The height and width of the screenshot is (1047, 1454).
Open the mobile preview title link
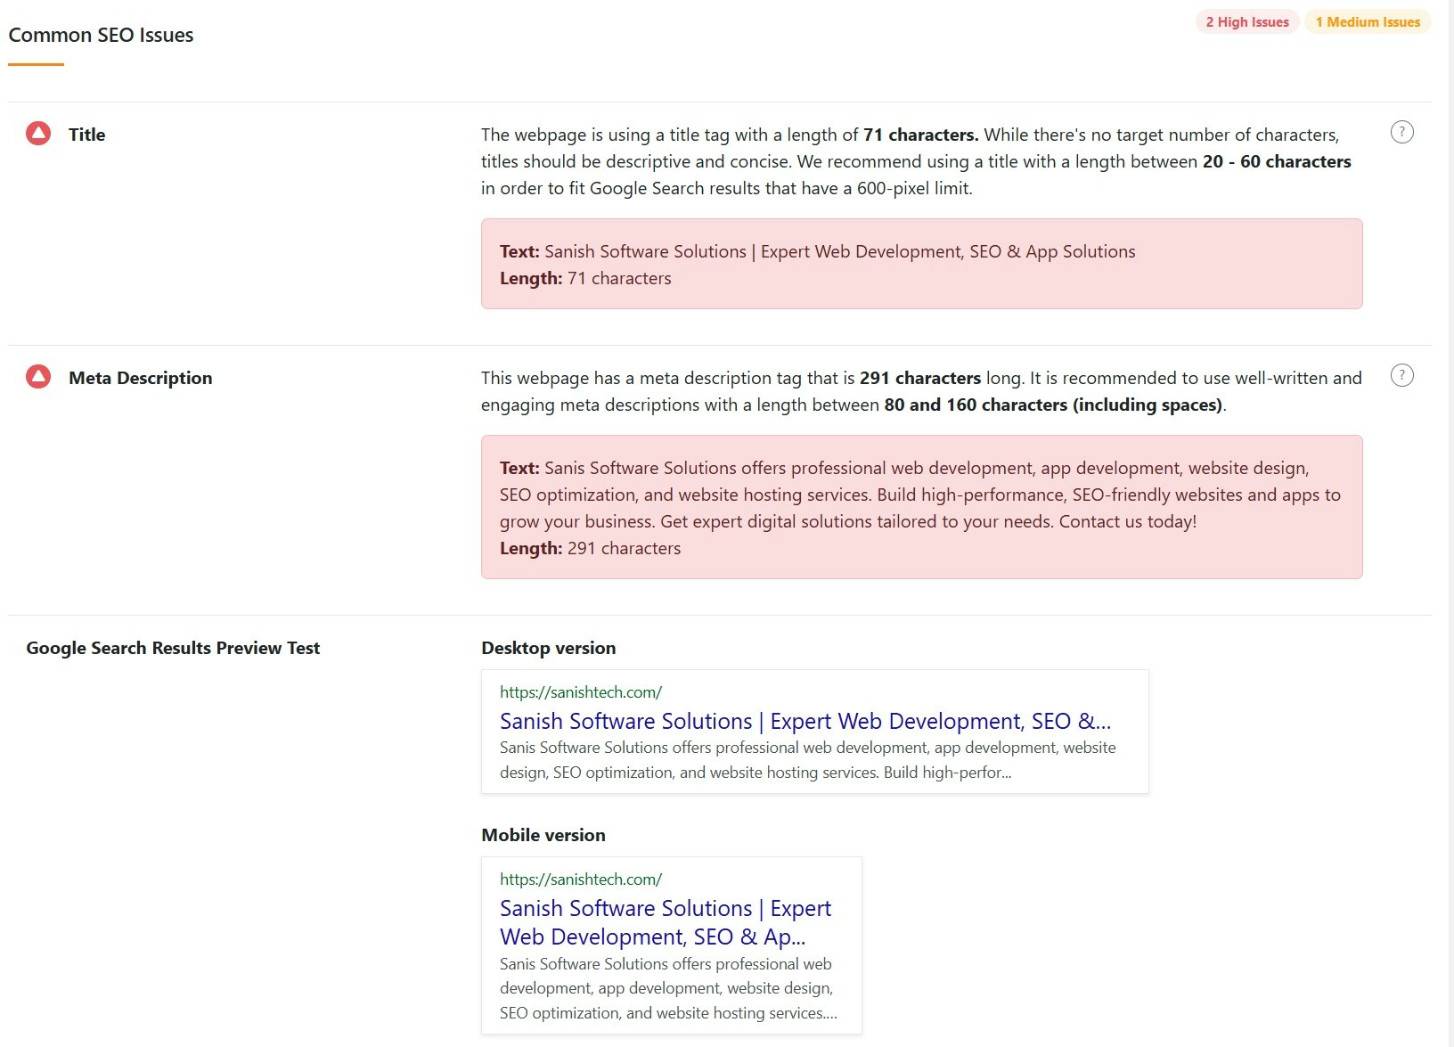(x=666, y=922)
